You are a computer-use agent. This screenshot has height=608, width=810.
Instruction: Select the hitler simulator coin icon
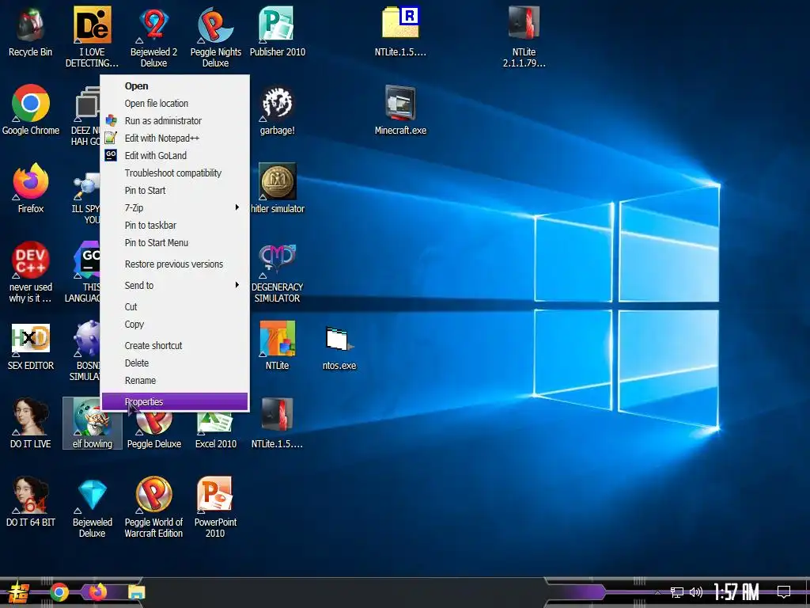278,188
